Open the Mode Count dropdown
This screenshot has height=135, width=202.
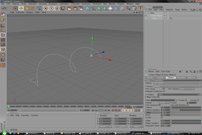point(164,103)
